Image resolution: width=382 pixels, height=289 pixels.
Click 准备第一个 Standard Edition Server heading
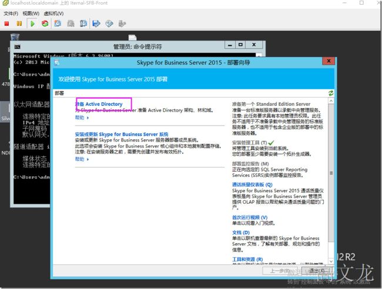(271, 104)
